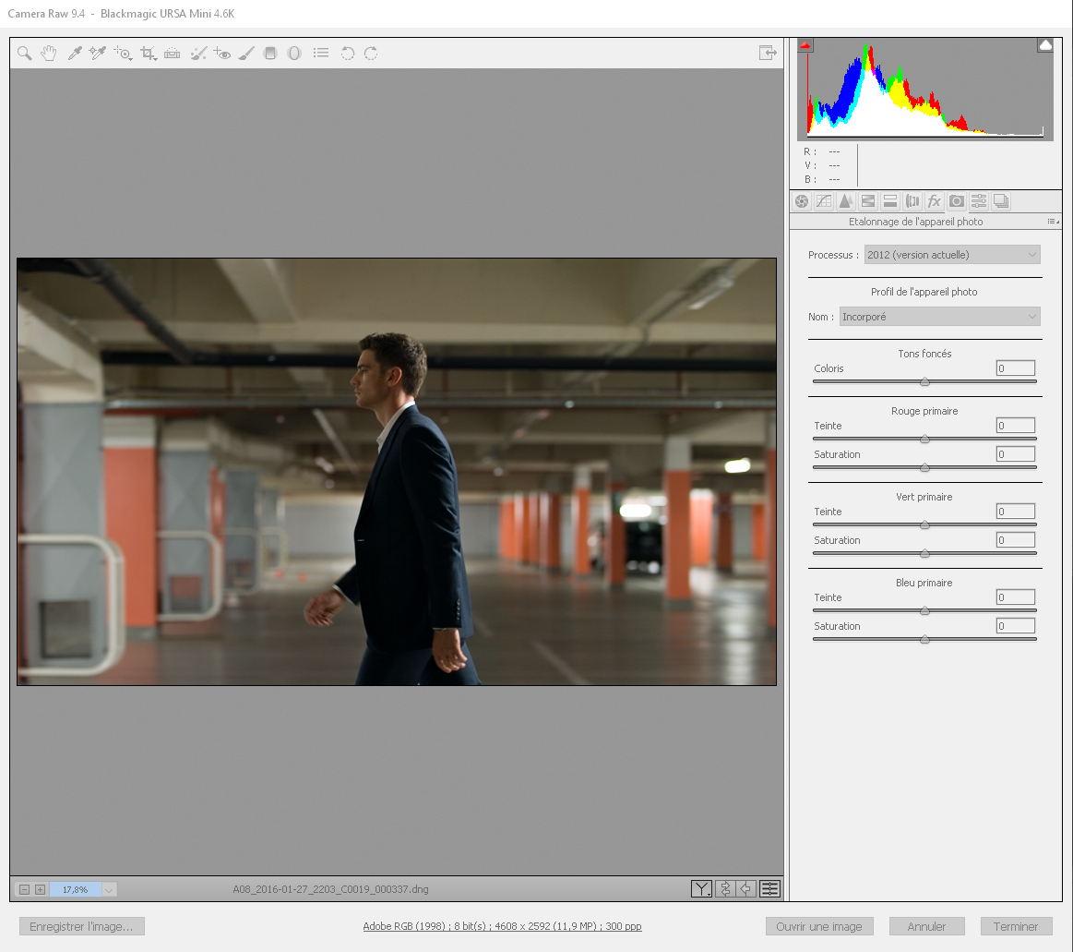Click the Annuler button
The width and height of the screenshot is (1073, 952).
(x=926, y=927)
